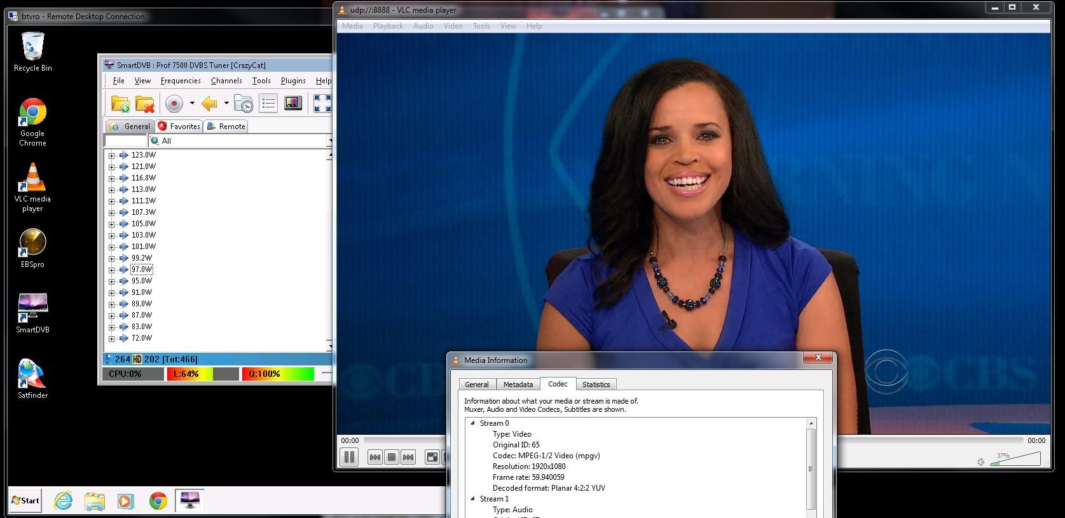Select General tab in Media Information
The image size is (1065, 518).
pos(477,385)
